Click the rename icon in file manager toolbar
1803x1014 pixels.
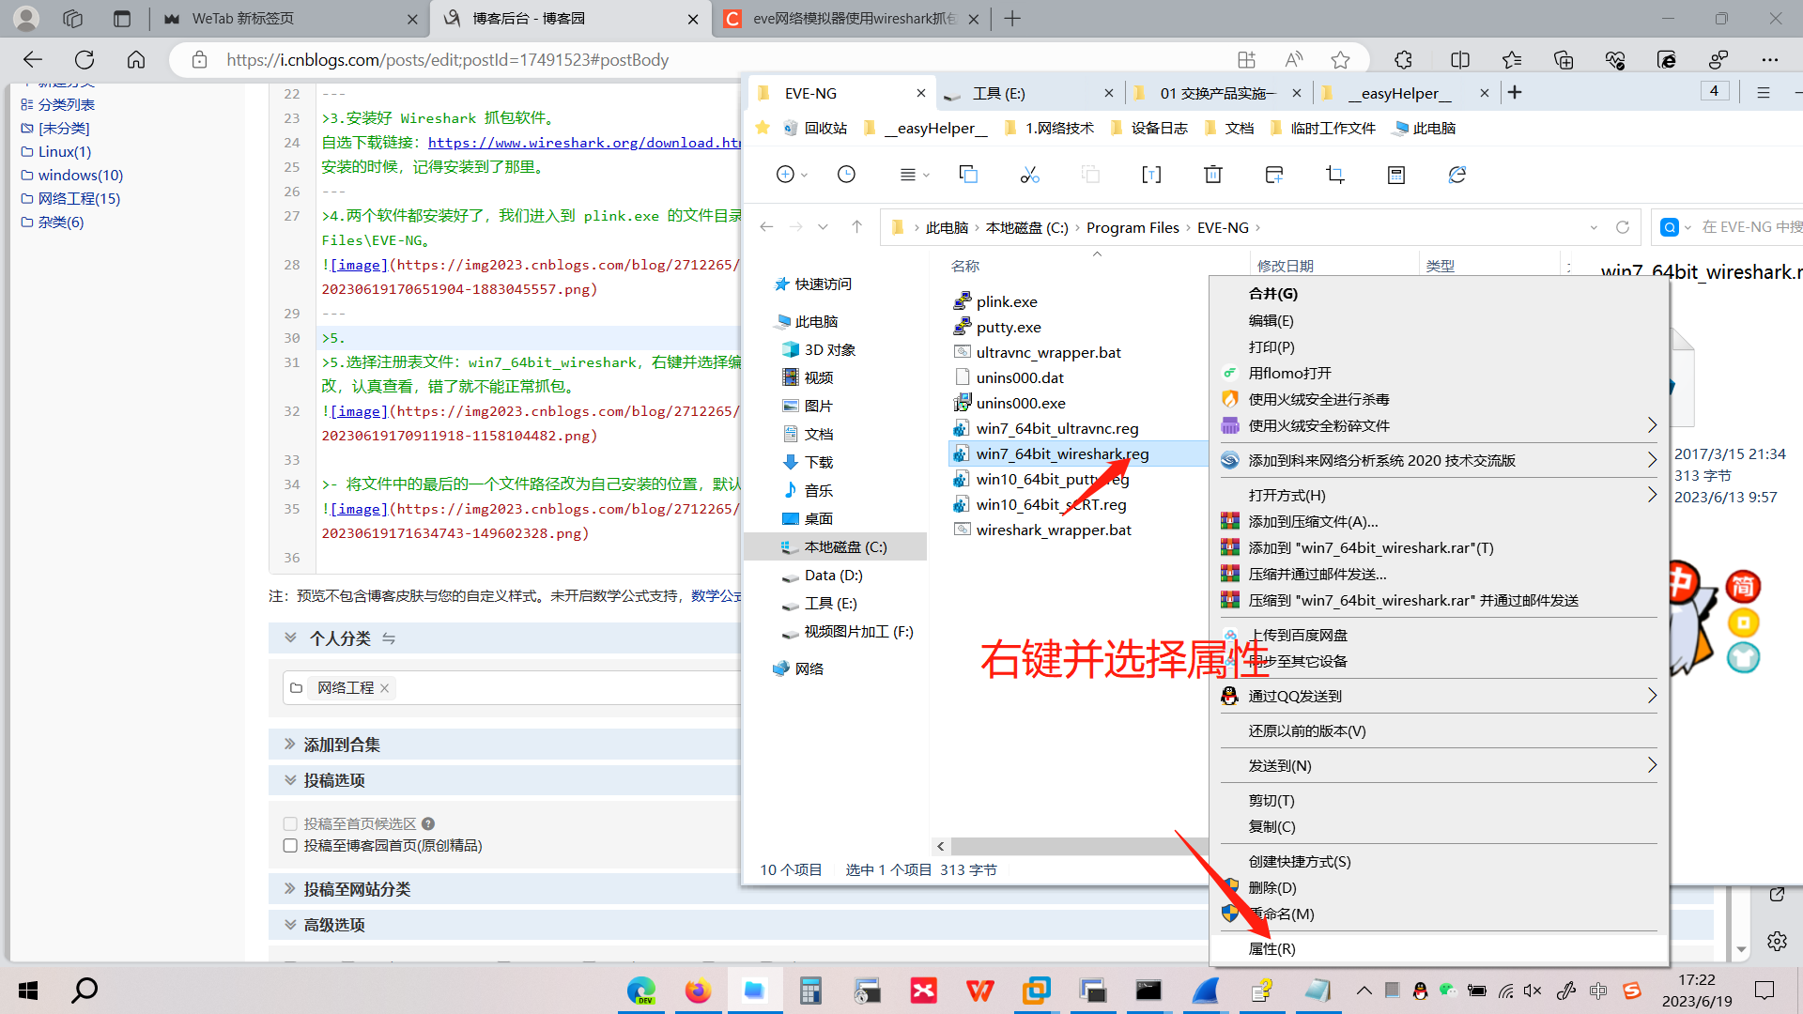coord(1151,175)
